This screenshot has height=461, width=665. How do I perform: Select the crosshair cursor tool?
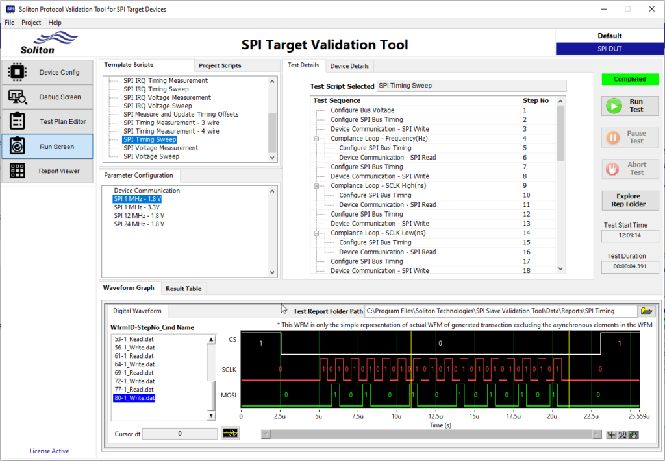tap(610, 434)
